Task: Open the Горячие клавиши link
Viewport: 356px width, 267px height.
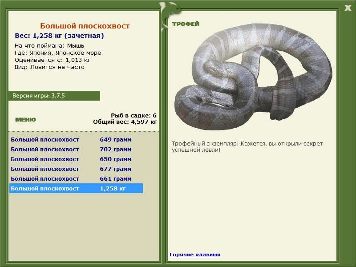Action: [195, 255]
